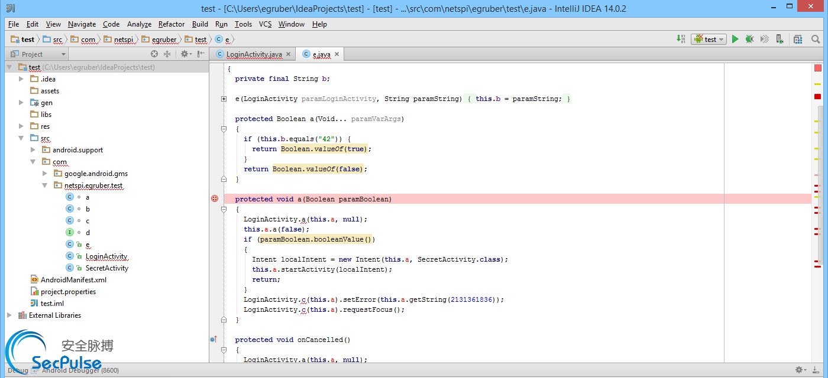
Task: Open the Project view type dropdown
Action: pos(37,54)
